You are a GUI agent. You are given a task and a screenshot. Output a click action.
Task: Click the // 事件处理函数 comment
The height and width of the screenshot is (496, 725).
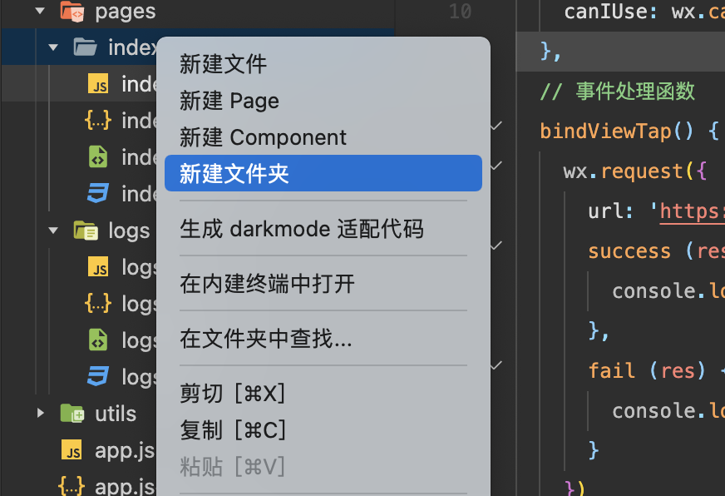617,92
